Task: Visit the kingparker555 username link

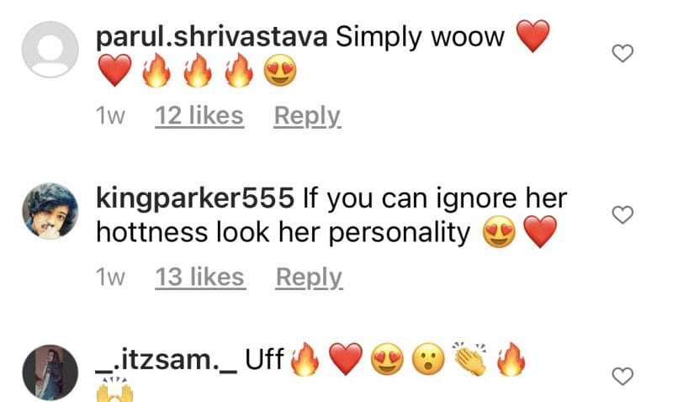Action: pyautogui.click(x=195, y=198)
